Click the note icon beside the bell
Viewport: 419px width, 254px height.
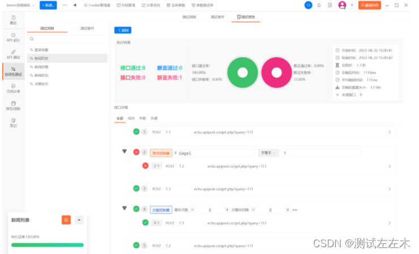(330, 5)
